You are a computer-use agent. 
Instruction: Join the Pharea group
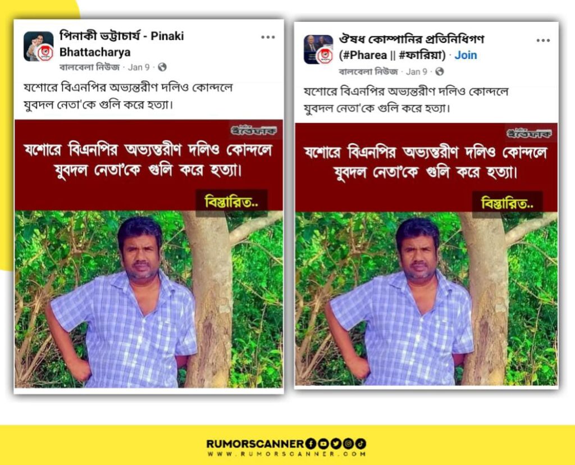[x=466, y=55]
